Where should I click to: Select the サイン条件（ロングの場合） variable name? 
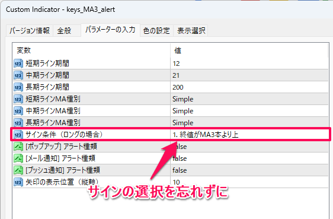(65, 135)
